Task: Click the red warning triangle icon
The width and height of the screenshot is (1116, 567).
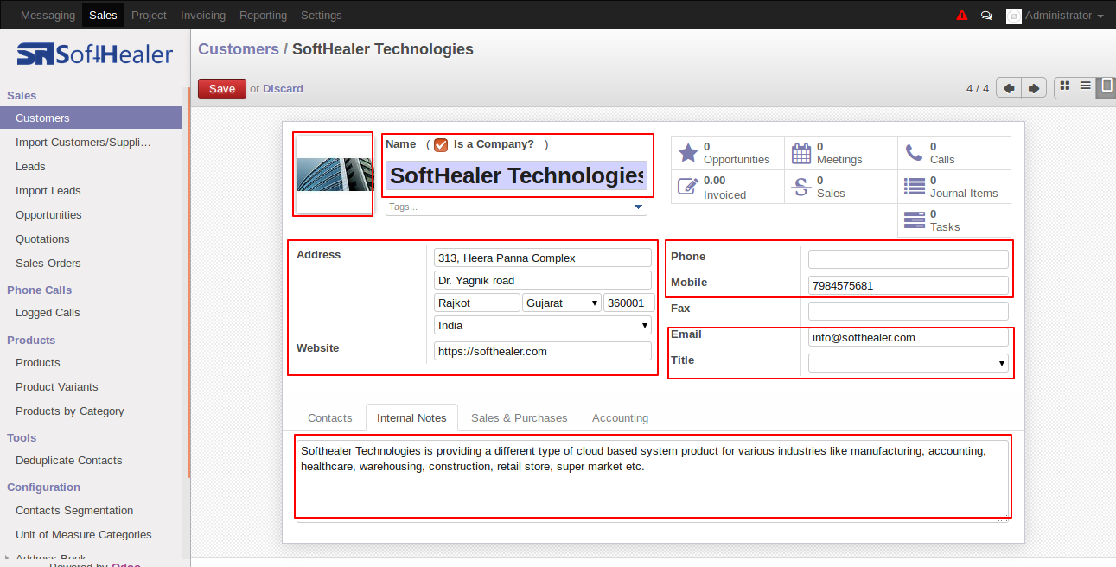Action: (962, 15)
